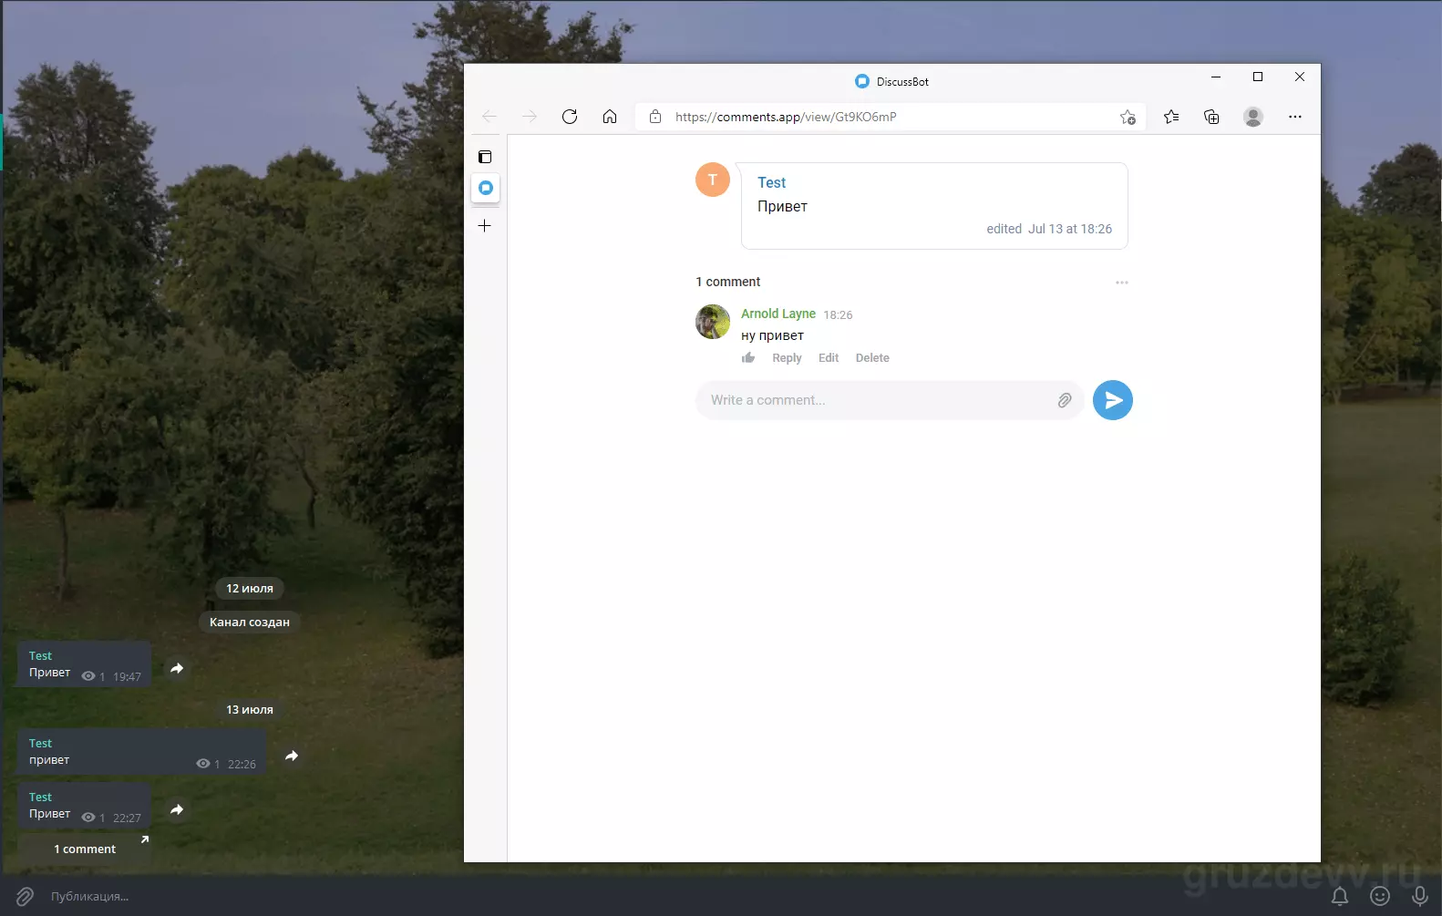The width and height of the screenshot is (1442, 916).
Task: Click the Telegram attach paperclip icon
Action: pos(25,897)
